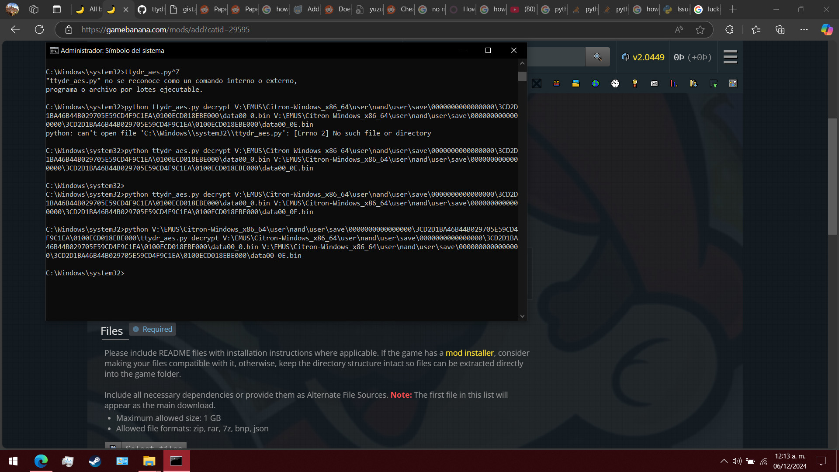
Task: Click the command prompt scrollbar
Action: point(522,76)
